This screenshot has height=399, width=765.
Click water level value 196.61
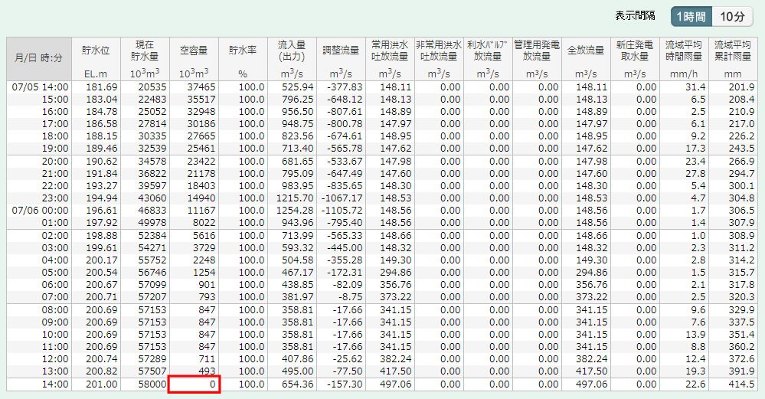pyautogui.click(x=102, y=211)
